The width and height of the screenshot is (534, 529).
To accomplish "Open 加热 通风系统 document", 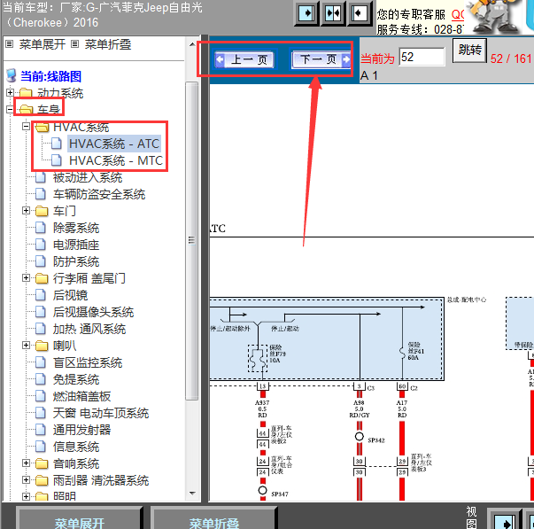I will pos(89,329).
